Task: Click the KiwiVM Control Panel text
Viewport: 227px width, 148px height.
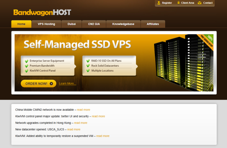Action: (x=43, y=71)
